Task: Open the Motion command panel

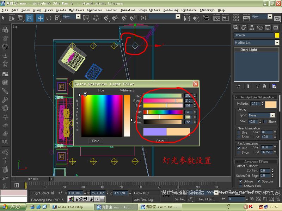Action: (260, 27)
